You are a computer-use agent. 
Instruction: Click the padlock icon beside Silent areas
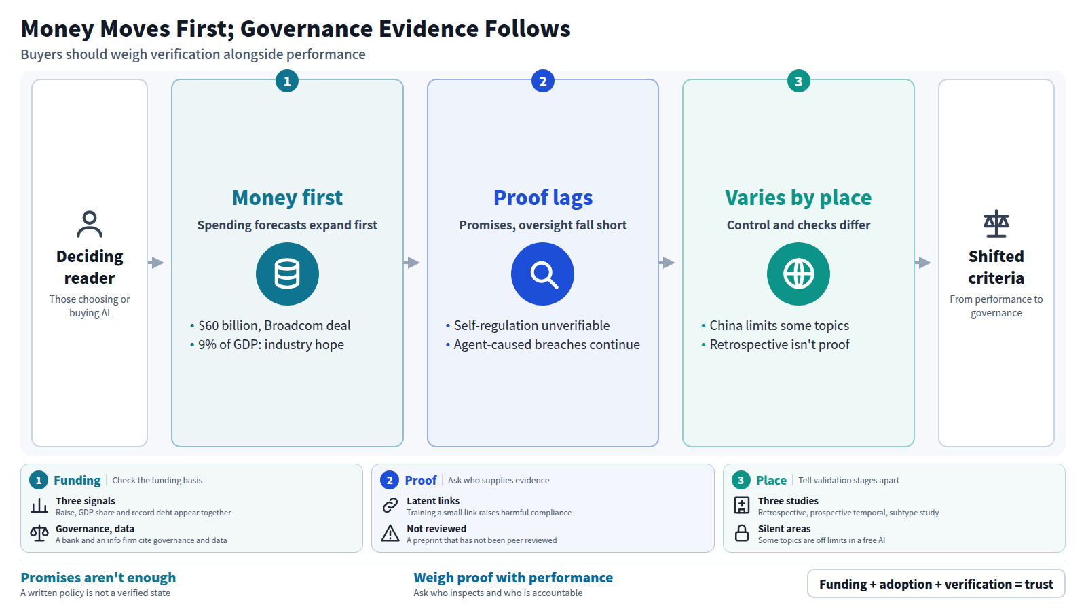[742, 534]
